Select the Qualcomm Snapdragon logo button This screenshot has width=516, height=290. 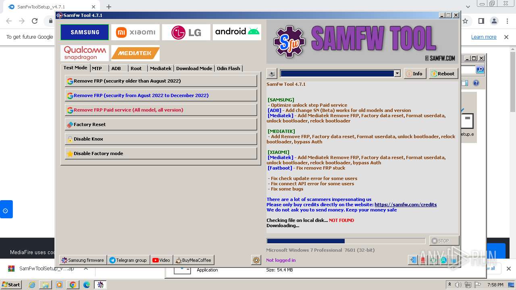coord(85,53)
